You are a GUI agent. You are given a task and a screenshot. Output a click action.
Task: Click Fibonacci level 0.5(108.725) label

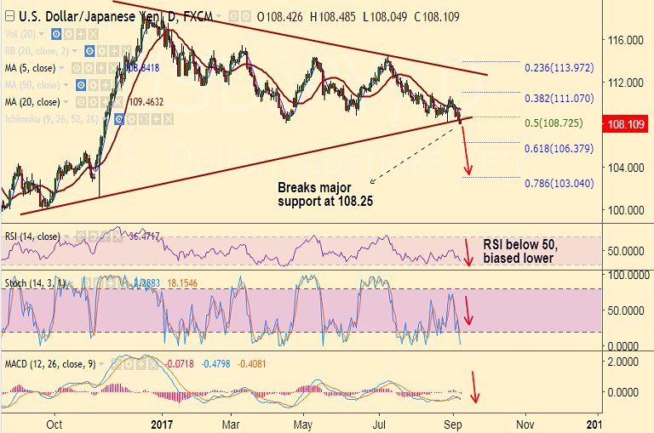(554, 123)
